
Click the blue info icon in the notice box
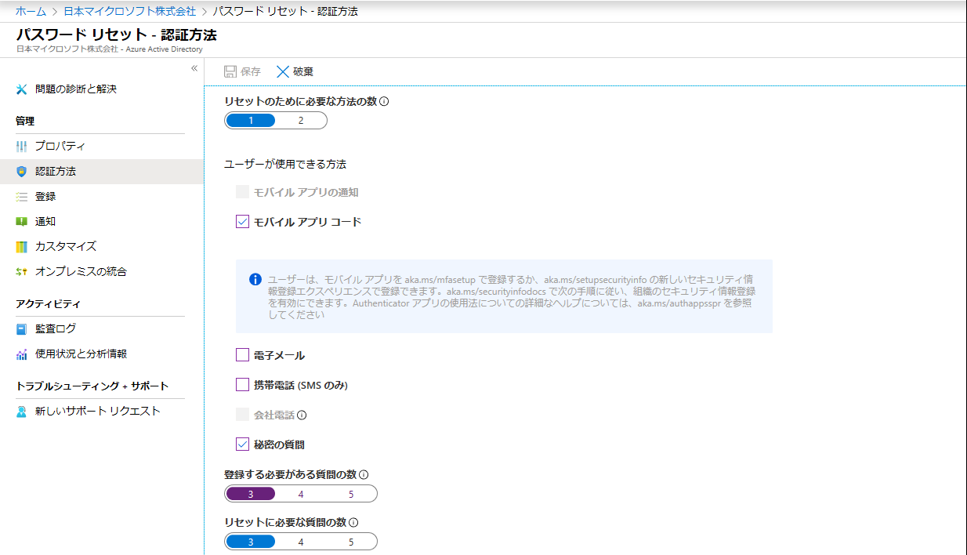(x=255, y=280)
